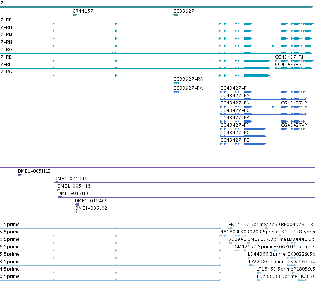The width and height of the screenshot is (315, 282).
Task: Click the CG43427-PH label
Action: click(235, 88)
